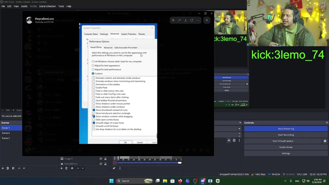Add a transition with plus icon
The image size is (329, 185).
pyautogui.click(x=229, y=140)
